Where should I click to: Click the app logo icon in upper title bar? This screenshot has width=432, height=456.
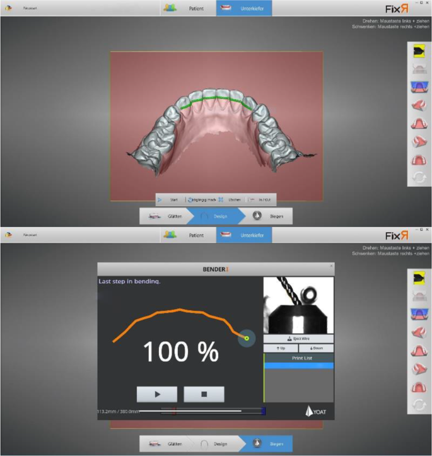coord(9,8)
